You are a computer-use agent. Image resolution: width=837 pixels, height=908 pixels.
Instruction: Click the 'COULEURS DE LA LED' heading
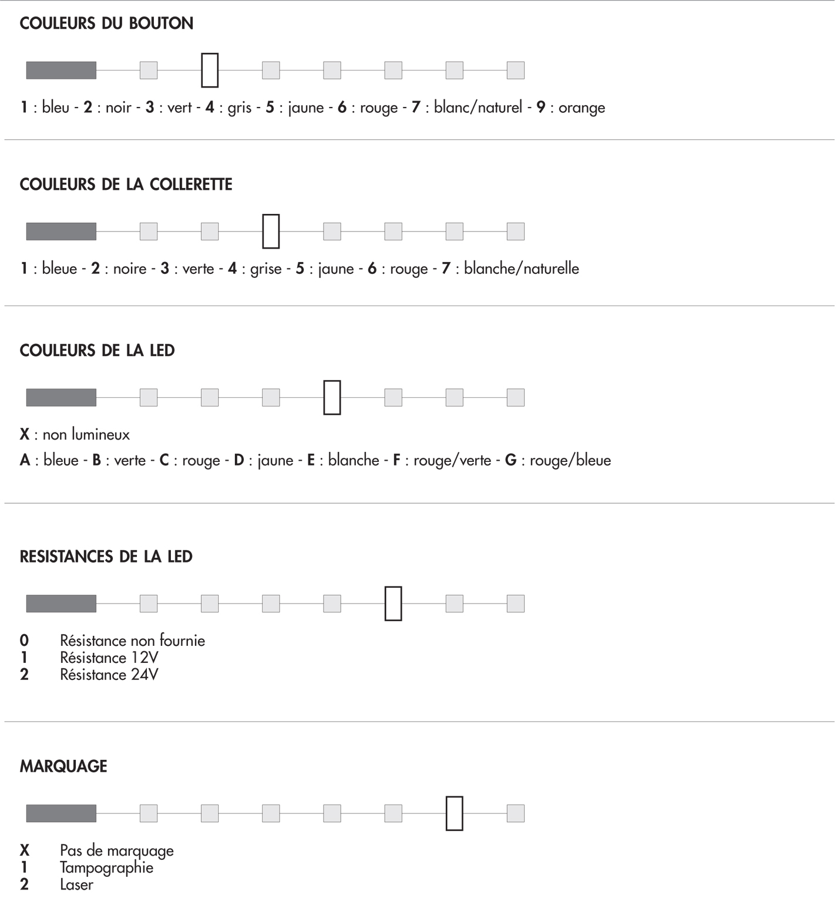pyautogui.click(x=98, y=351)
